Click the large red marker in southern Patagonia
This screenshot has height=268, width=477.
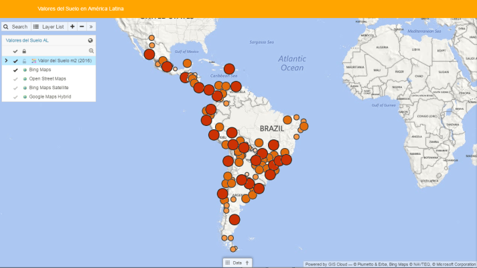click(234, 220)
